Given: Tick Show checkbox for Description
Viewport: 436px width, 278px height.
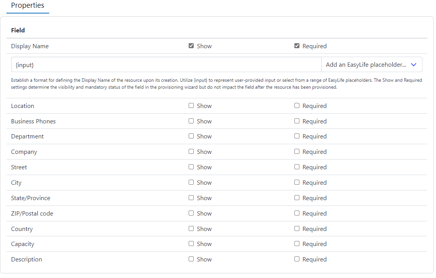Looking at the screenshot, I should click(x=191, y=259).
